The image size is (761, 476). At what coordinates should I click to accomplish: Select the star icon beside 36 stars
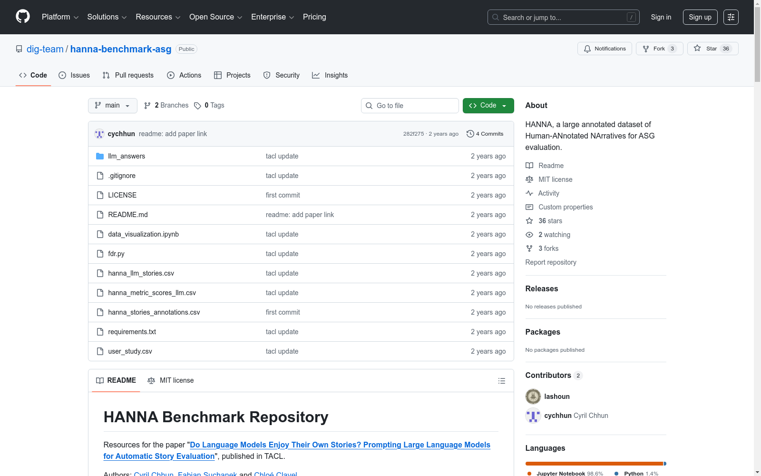[529, 221]
